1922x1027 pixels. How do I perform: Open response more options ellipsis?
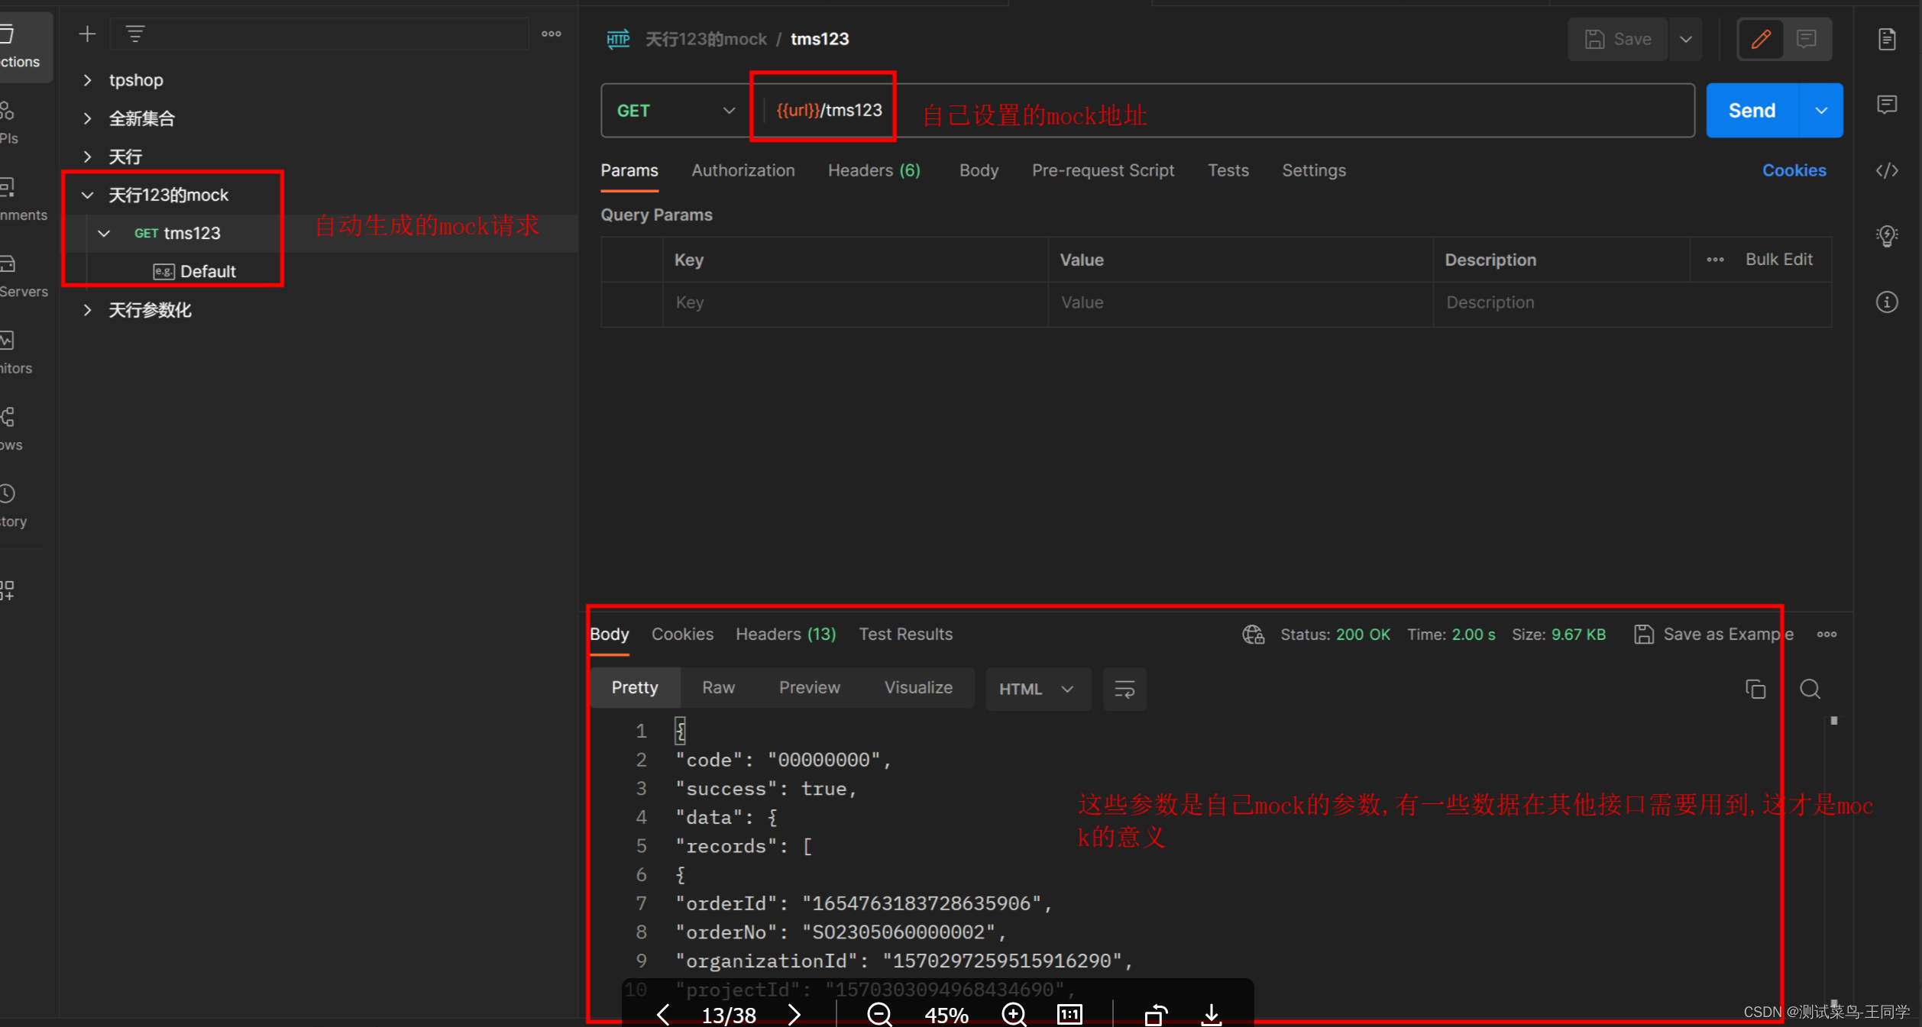[x=1827, y=635]
